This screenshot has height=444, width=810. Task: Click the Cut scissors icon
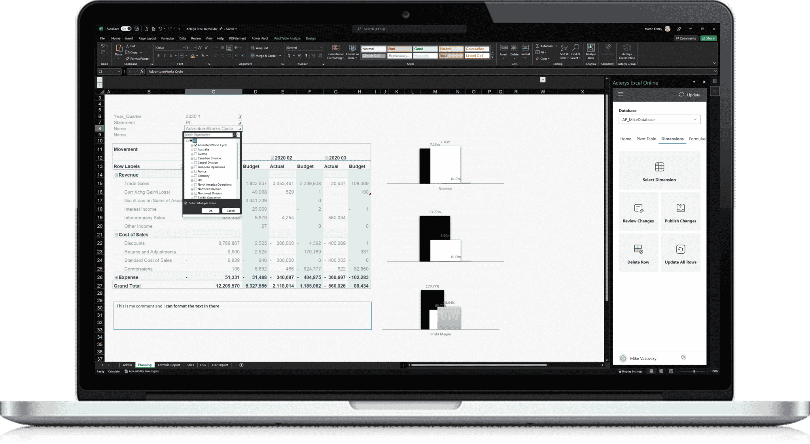[x=128, y=46]
